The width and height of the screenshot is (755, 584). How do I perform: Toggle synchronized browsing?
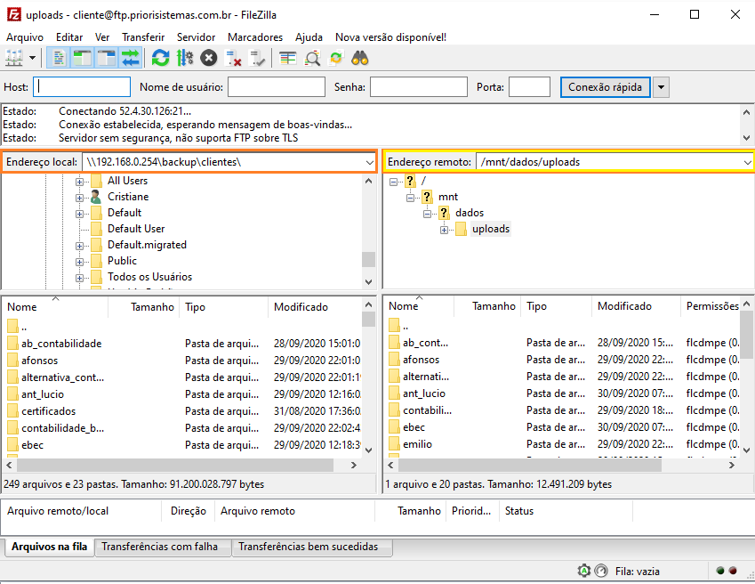tap(335, 58)
